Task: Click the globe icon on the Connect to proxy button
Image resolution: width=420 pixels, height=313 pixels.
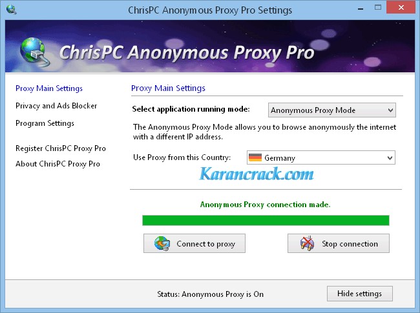Action: (x=162, y=243)
